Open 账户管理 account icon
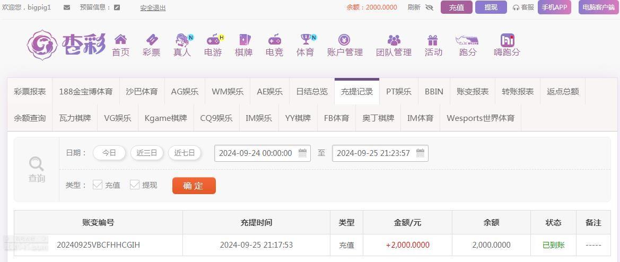 point(344,40)
